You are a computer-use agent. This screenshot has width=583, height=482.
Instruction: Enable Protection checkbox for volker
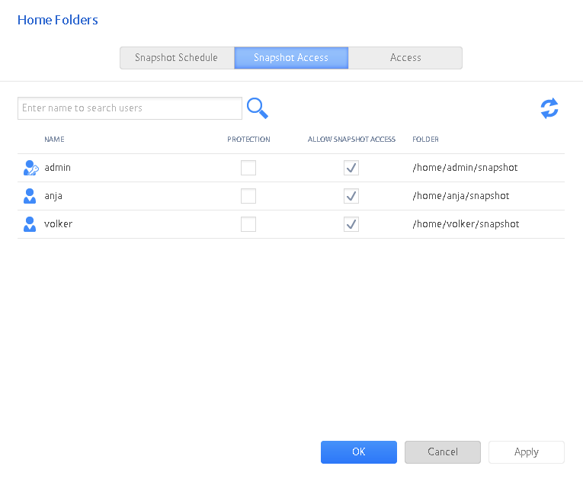248,224
